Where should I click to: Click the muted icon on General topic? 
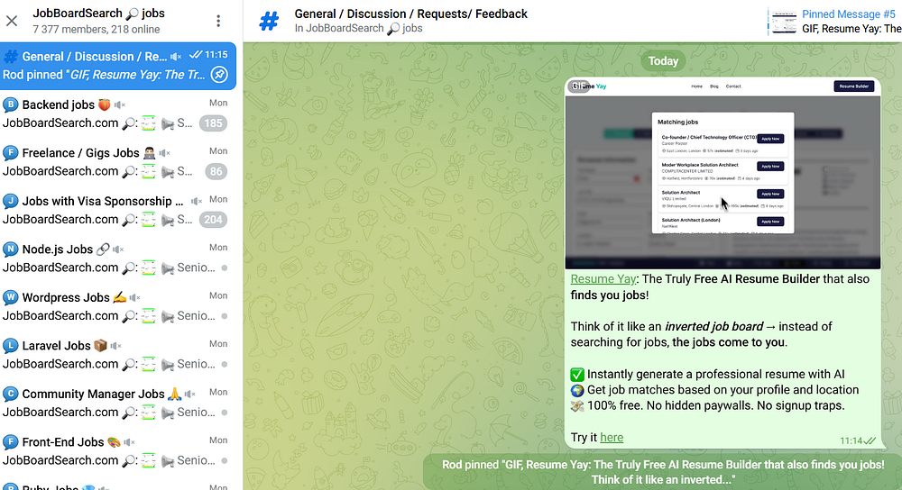pos(176,57)
